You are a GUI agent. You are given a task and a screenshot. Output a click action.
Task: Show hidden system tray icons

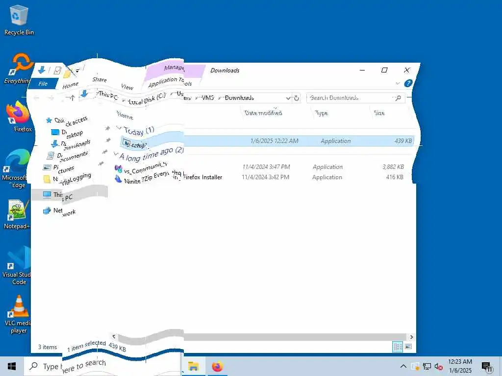pos(403,366)
